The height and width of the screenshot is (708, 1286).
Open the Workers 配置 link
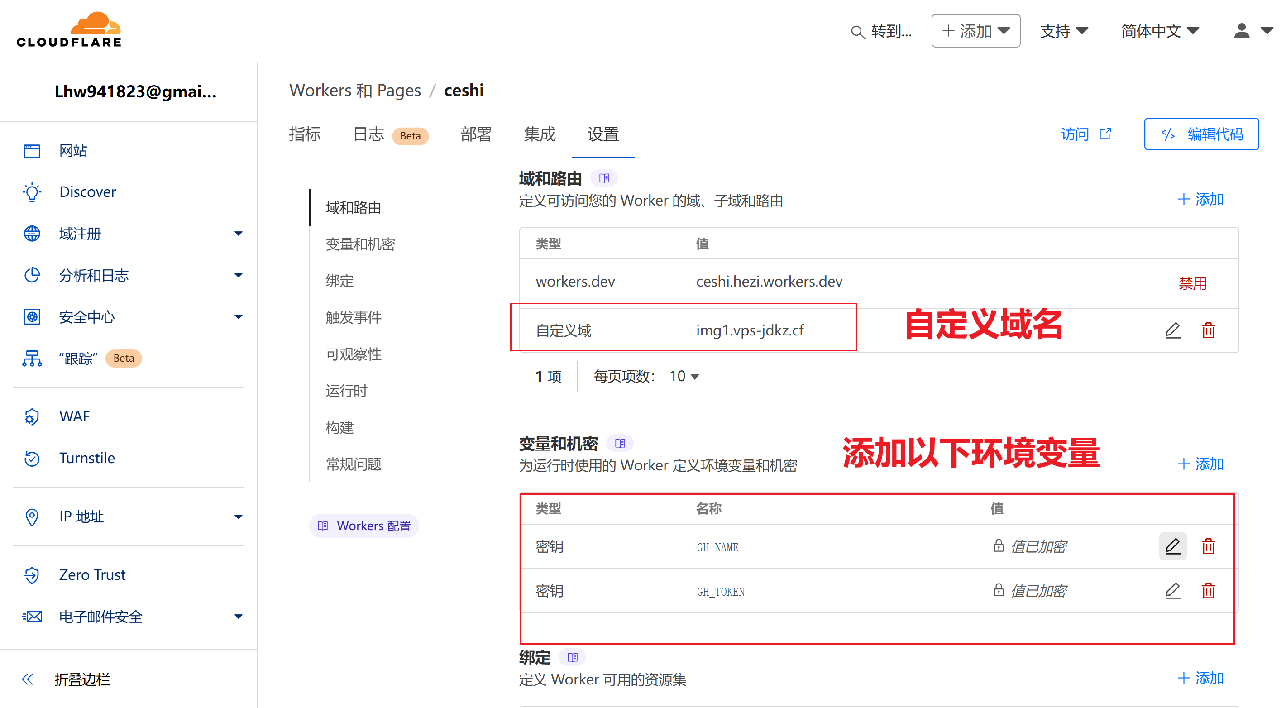pyautogui.click(x=364, y=526)
